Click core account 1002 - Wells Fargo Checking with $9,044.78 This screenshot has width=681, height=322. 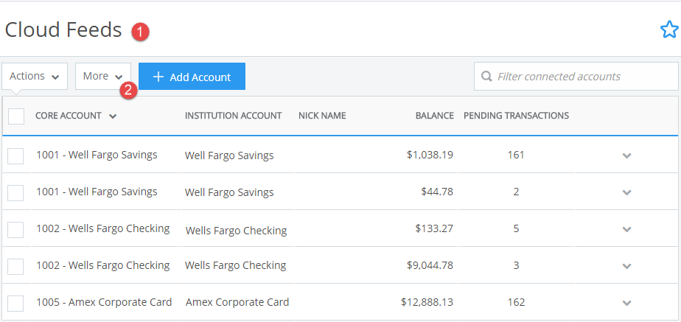[103, 265]
